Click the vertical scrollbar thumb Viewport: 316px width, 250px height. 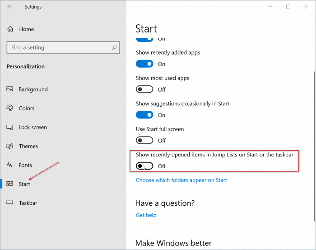coord(315,146)
